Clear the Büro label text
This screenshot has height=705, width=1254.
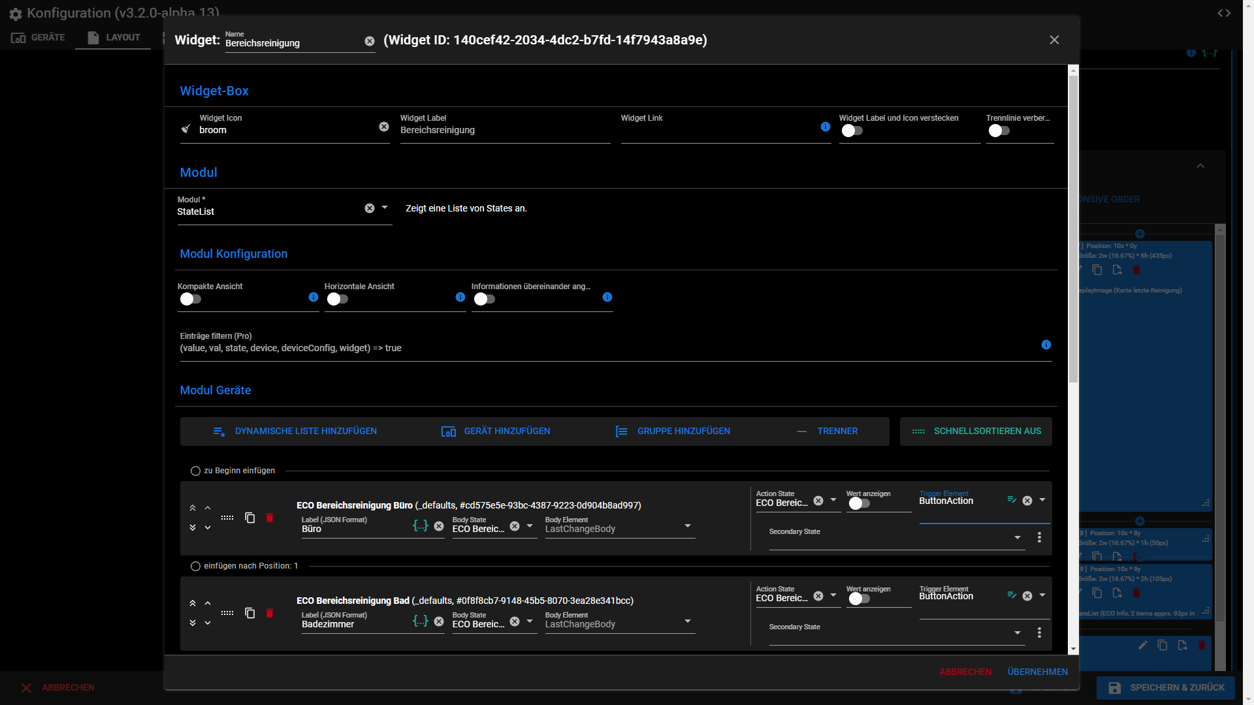point(439,526)
